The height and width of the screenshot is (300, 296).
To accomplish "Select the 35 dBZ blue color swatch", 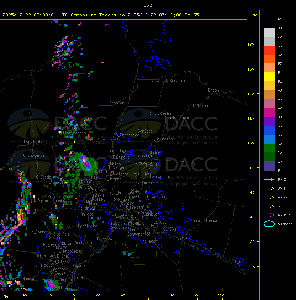I will 269,139.
